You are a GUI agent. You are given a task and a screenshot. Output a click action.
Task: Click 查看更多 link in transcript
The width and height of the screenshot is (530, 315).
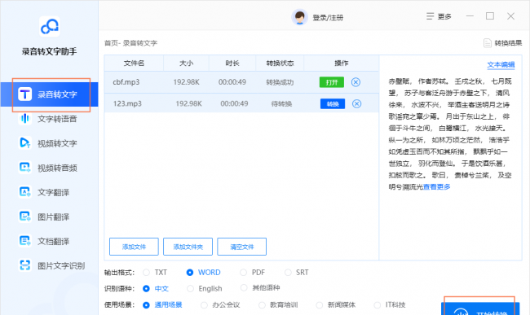436,187
